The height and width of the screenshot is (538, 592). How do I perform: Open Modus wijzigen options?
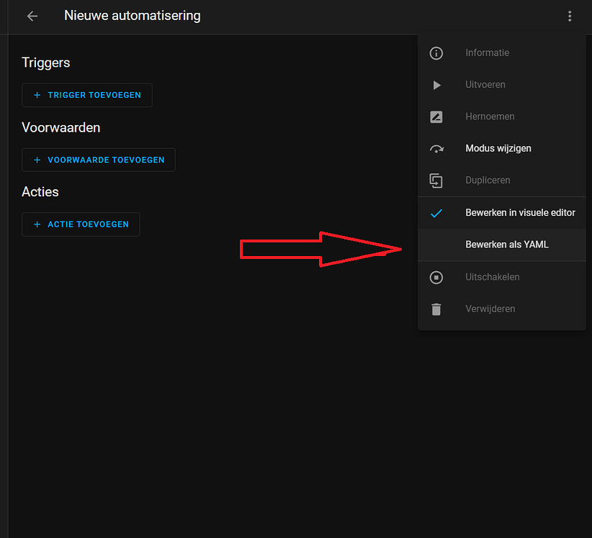[498, 148]
